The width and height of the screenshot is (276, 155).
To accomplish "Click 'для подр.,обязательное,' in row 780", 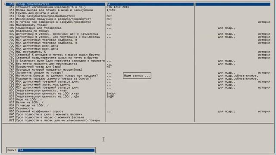I will (x=238, y=76).
